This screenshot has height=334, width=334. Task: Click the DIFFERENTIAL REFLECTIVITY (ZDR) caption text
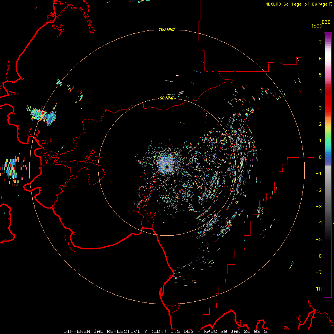115,331
